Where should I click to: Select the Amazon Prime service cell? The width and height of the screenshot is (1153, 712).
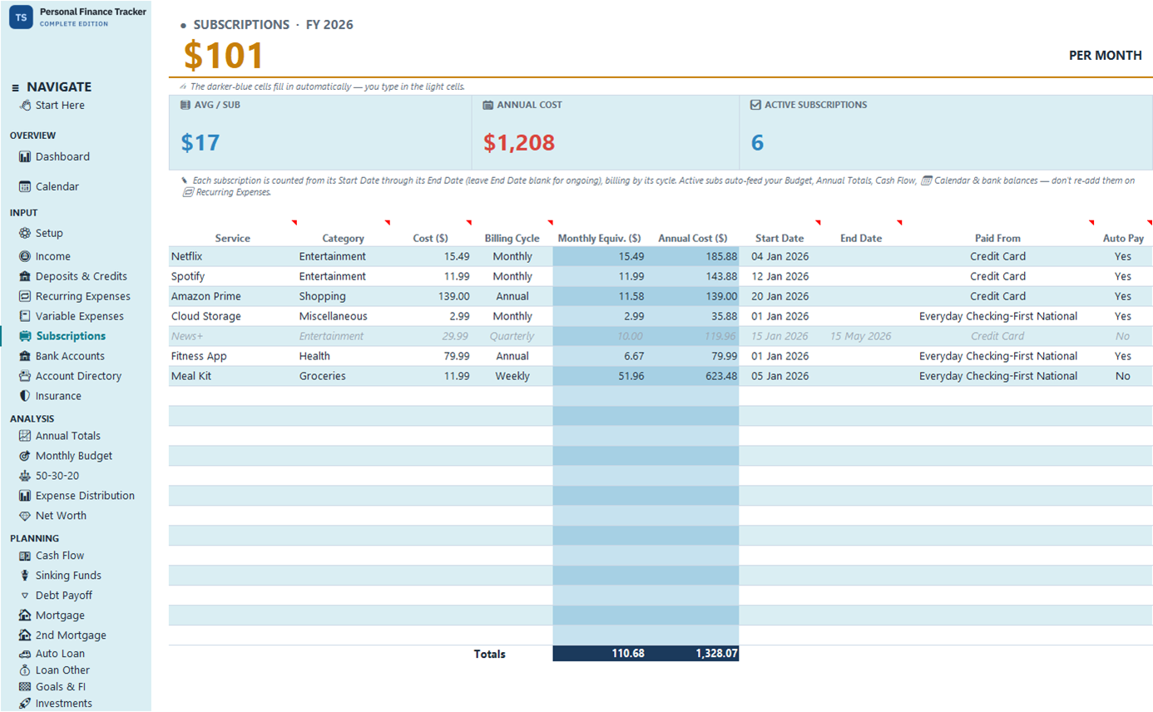[x=233, y=297]
